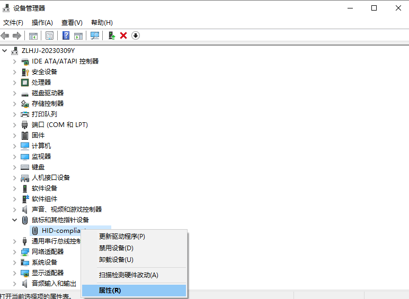Viewport: 409px width, 299px height.
Task: Select the 端口 (COM 和 LPT) icon
Action: pos(25,125)
